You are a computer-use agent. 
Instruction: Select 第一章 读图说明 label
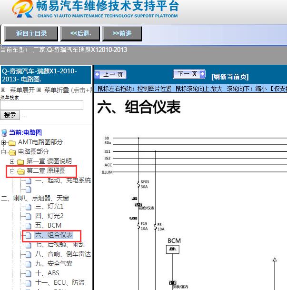click(49, 161)
